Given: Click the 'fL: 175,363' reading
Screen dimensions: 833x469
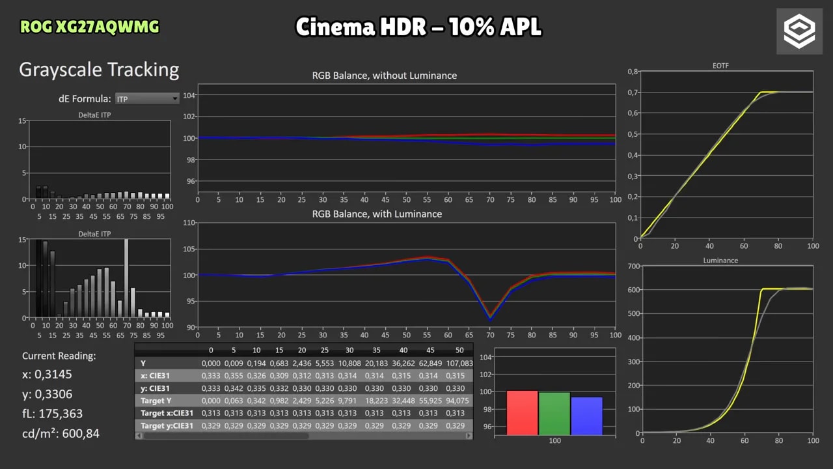Looking at the screenshot, I should pyautogui.click(x=52, y=413).
